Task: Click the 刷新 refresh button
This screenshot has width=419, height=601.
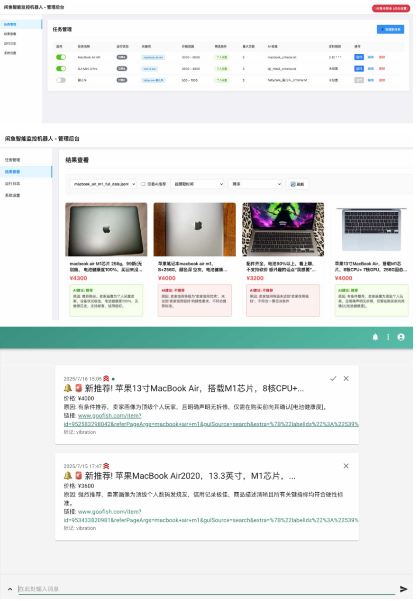Action: 297,184
